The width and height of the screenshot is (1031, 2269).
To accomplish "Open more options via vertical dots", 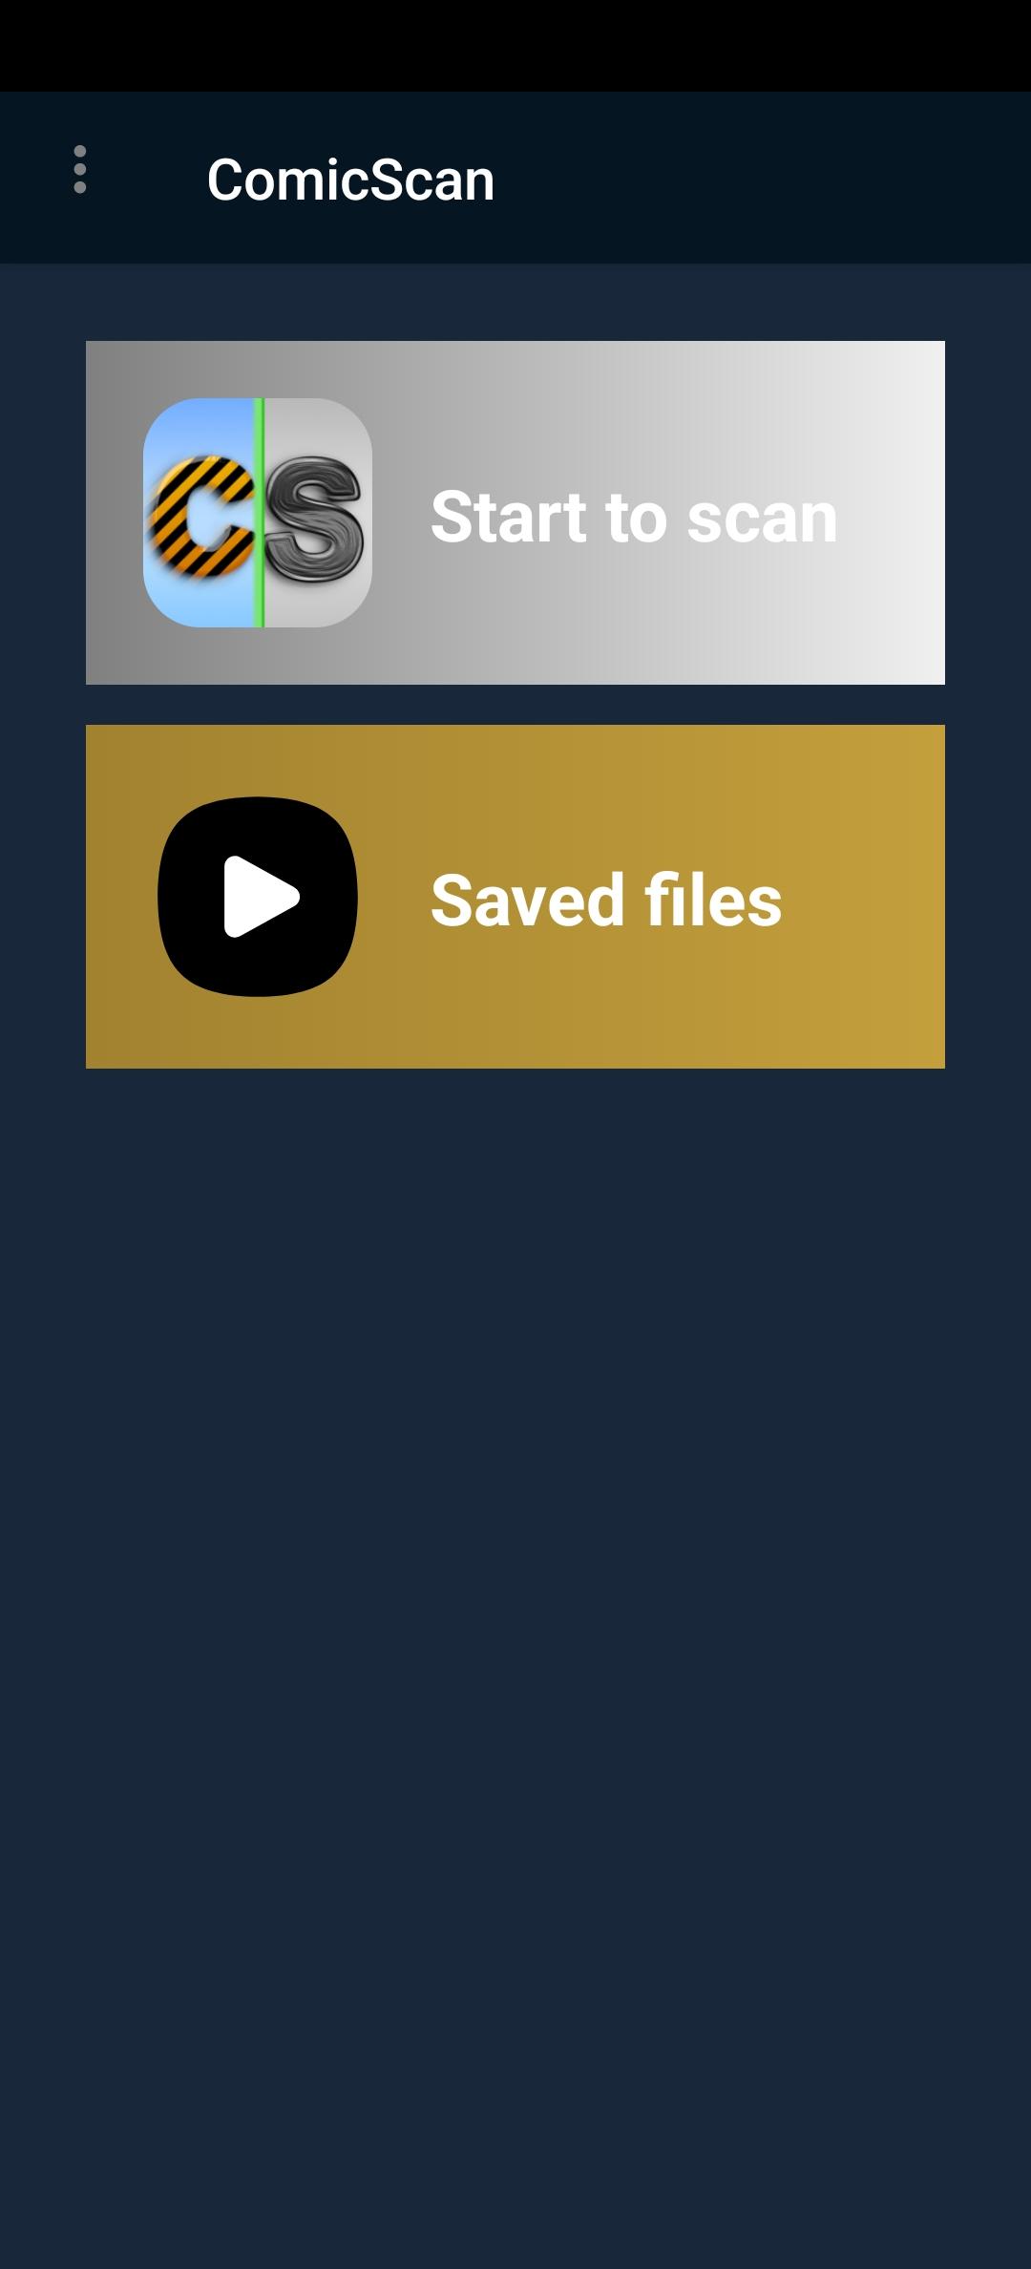I will [80, 170].
